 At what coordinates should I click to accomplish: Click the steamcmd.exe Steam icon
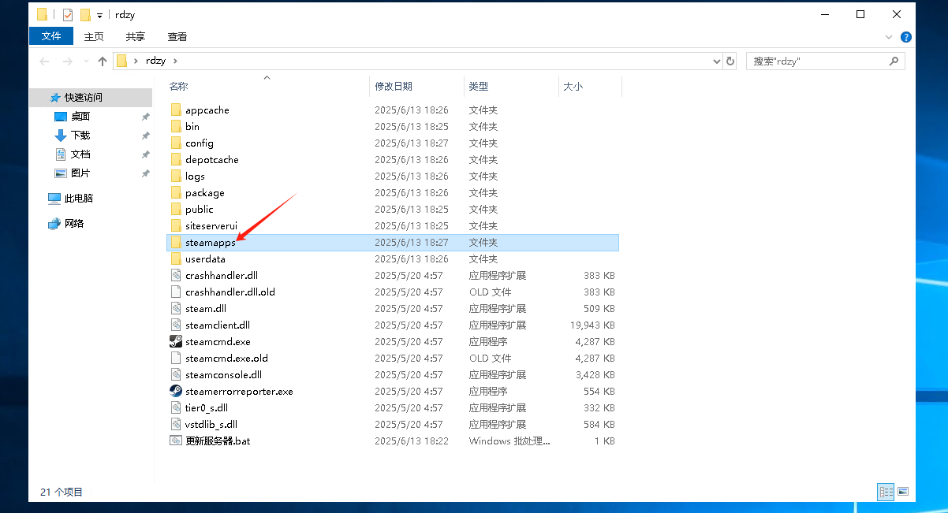point(176,342)
